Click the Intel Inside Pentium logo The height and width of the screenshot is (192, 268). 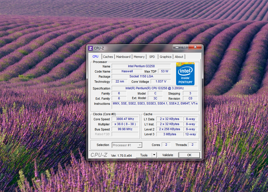(185, 74)
